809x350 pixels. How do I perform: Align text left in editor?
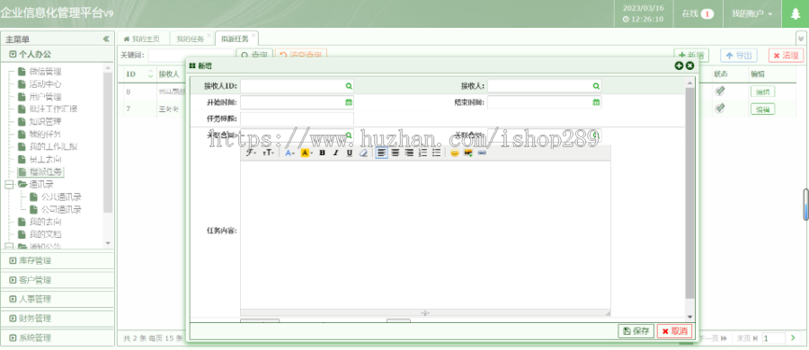(x=381, y=153)
